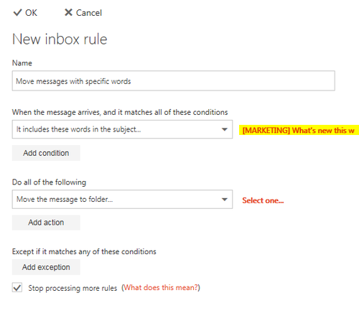Uncheck Stop processing more rules checkbox
Viewport: 359px width, 321px height.
[x=17, y=287]
